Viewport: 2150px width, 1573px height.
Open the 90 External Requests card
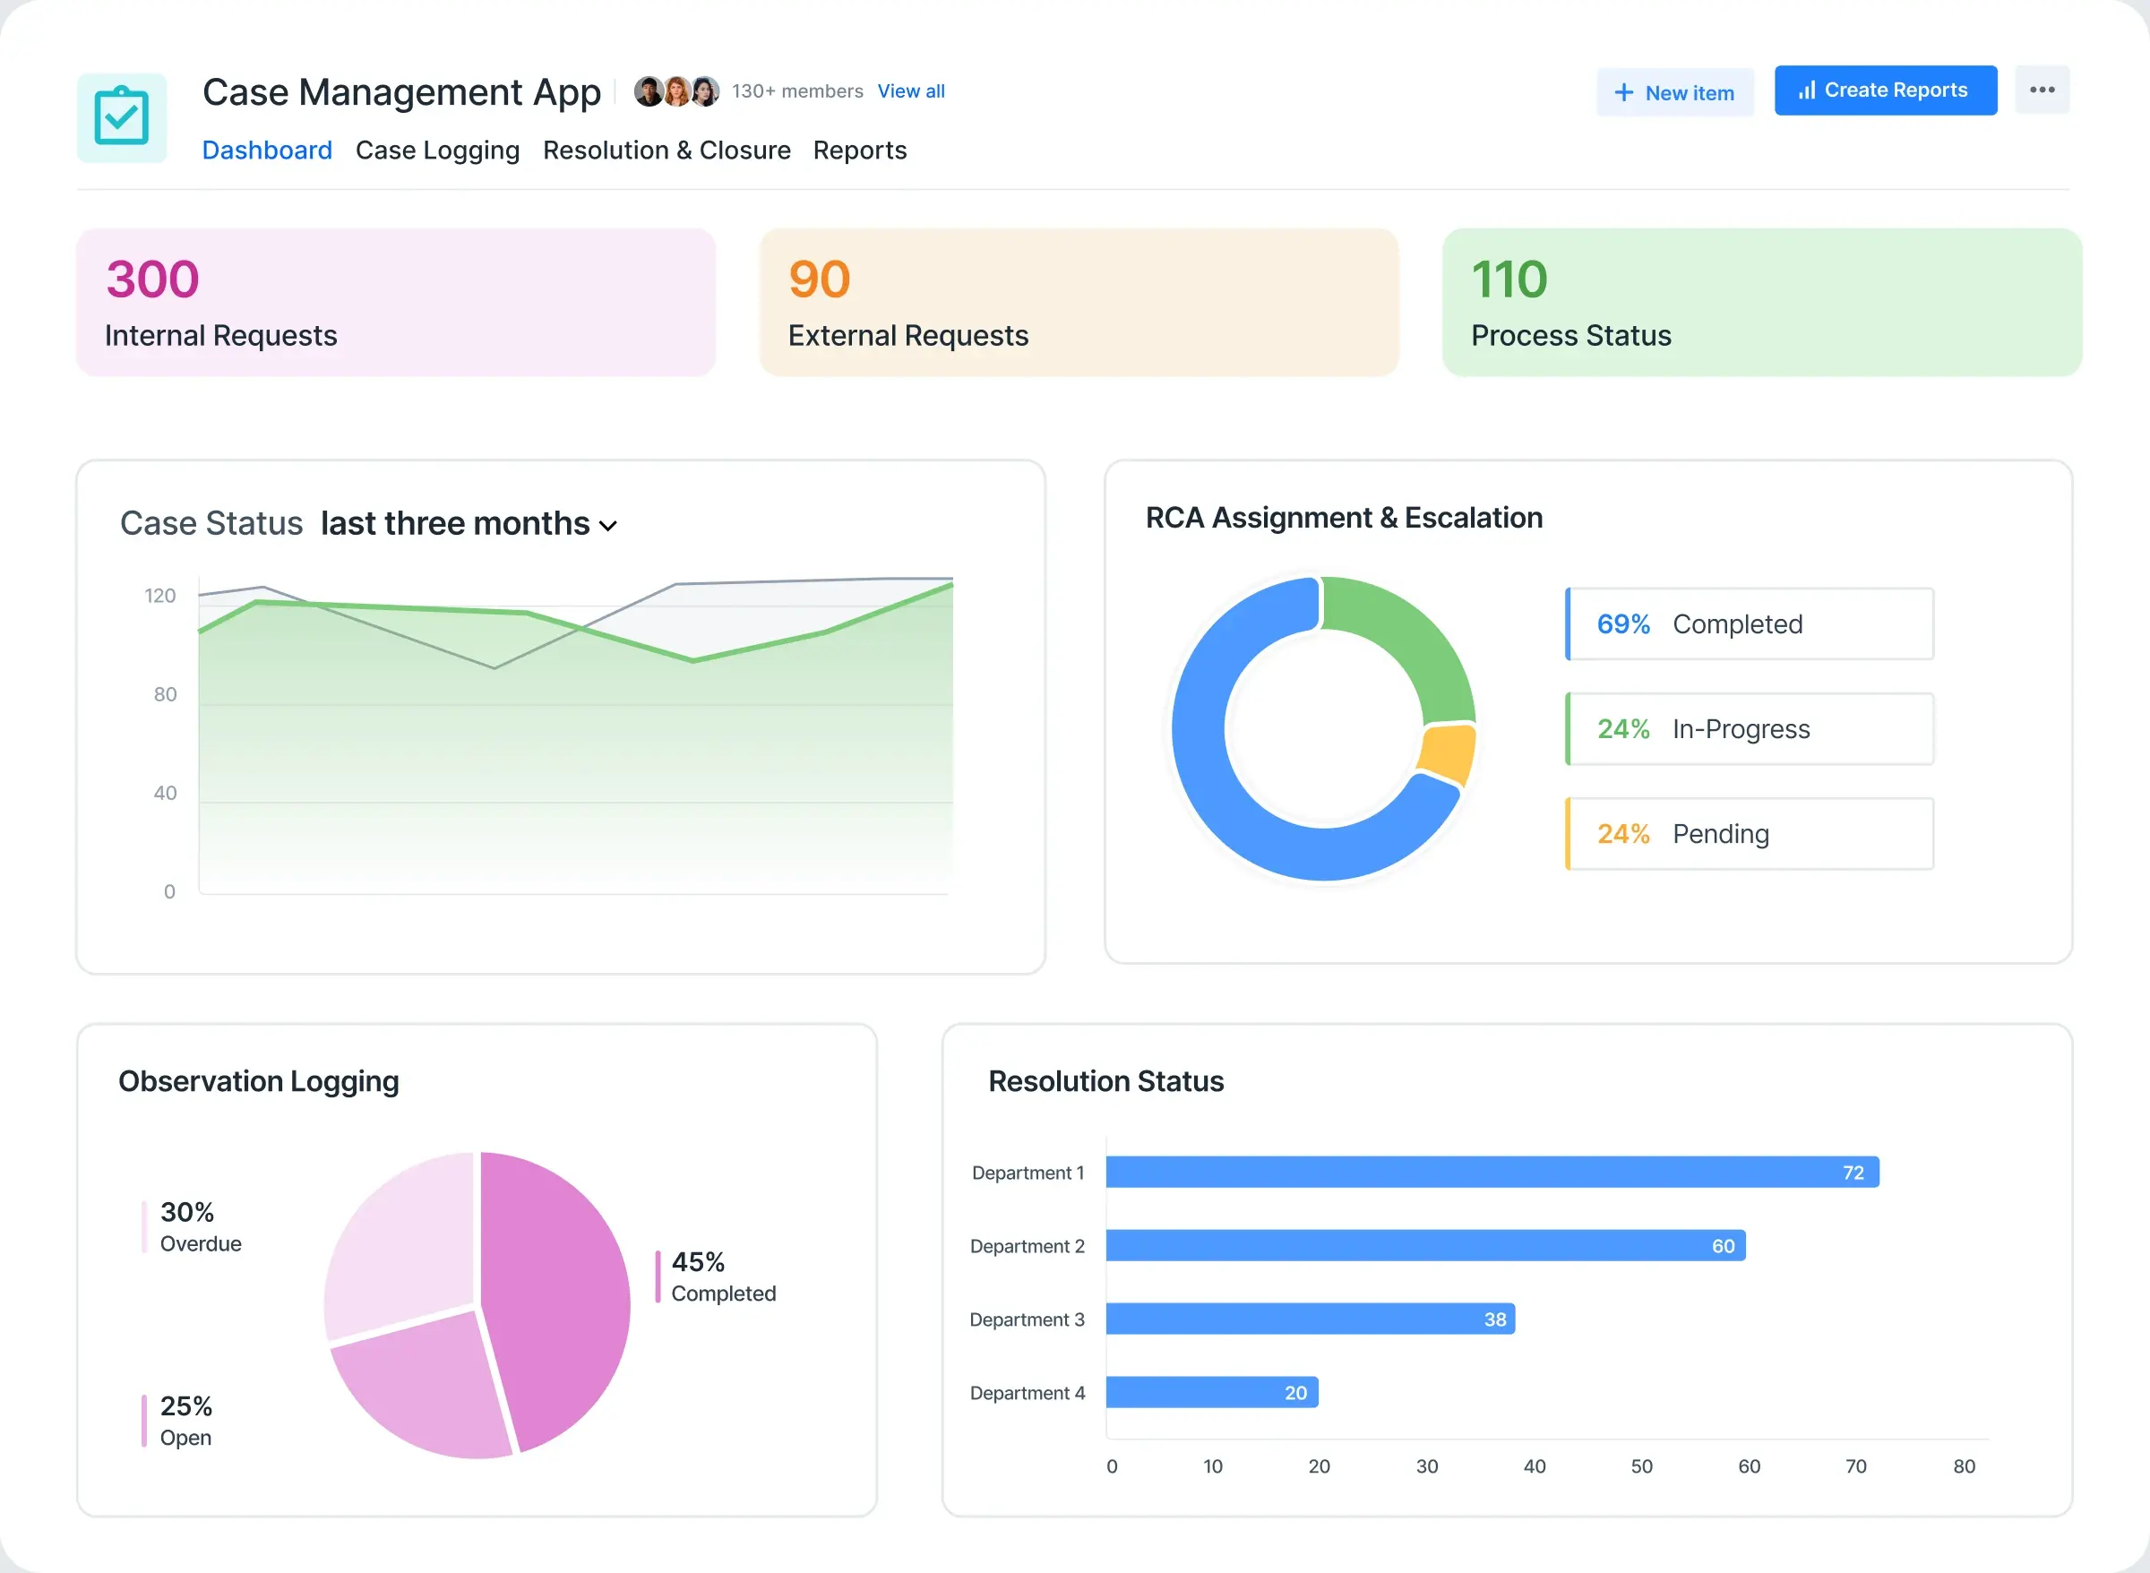pos(1079,303)
